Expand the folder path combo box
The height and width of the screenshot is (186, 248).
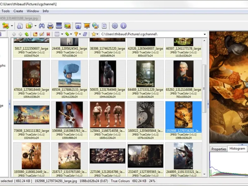coord(205,34)
